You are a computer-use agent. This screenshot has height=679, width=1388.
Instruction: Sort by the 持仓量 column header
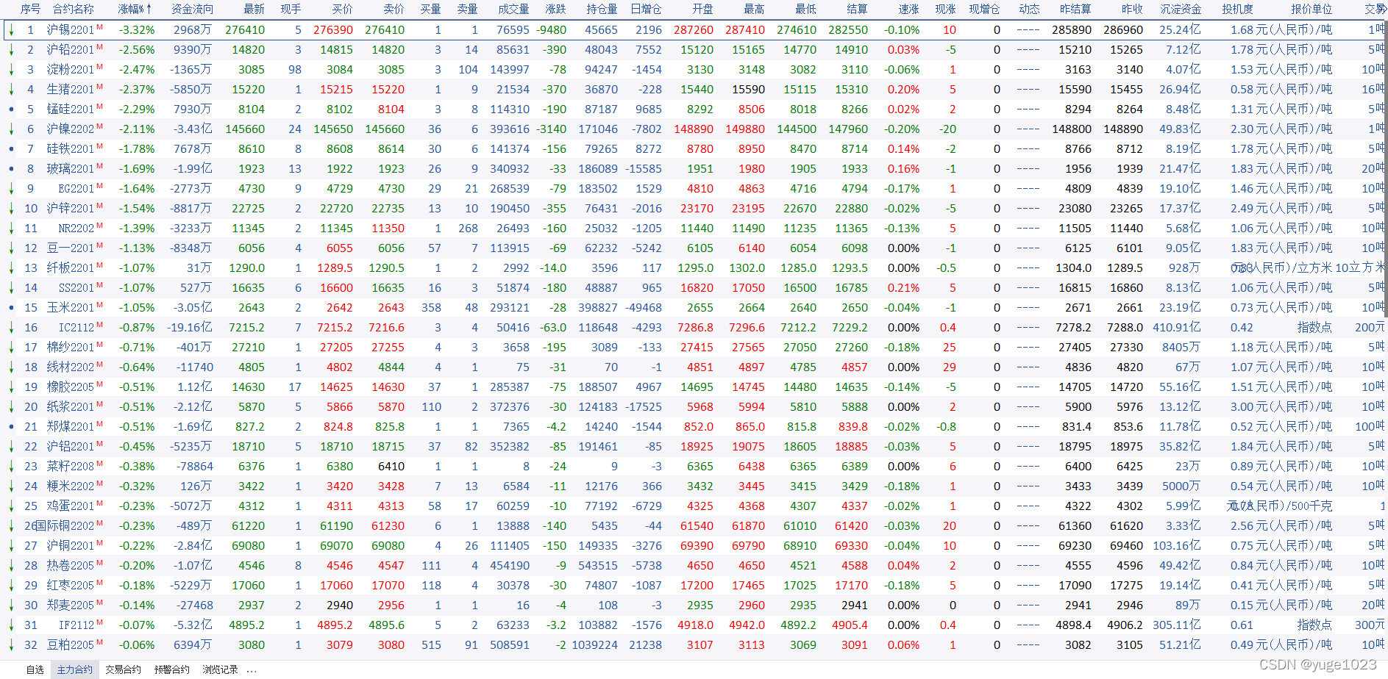[x=602, y=9]
